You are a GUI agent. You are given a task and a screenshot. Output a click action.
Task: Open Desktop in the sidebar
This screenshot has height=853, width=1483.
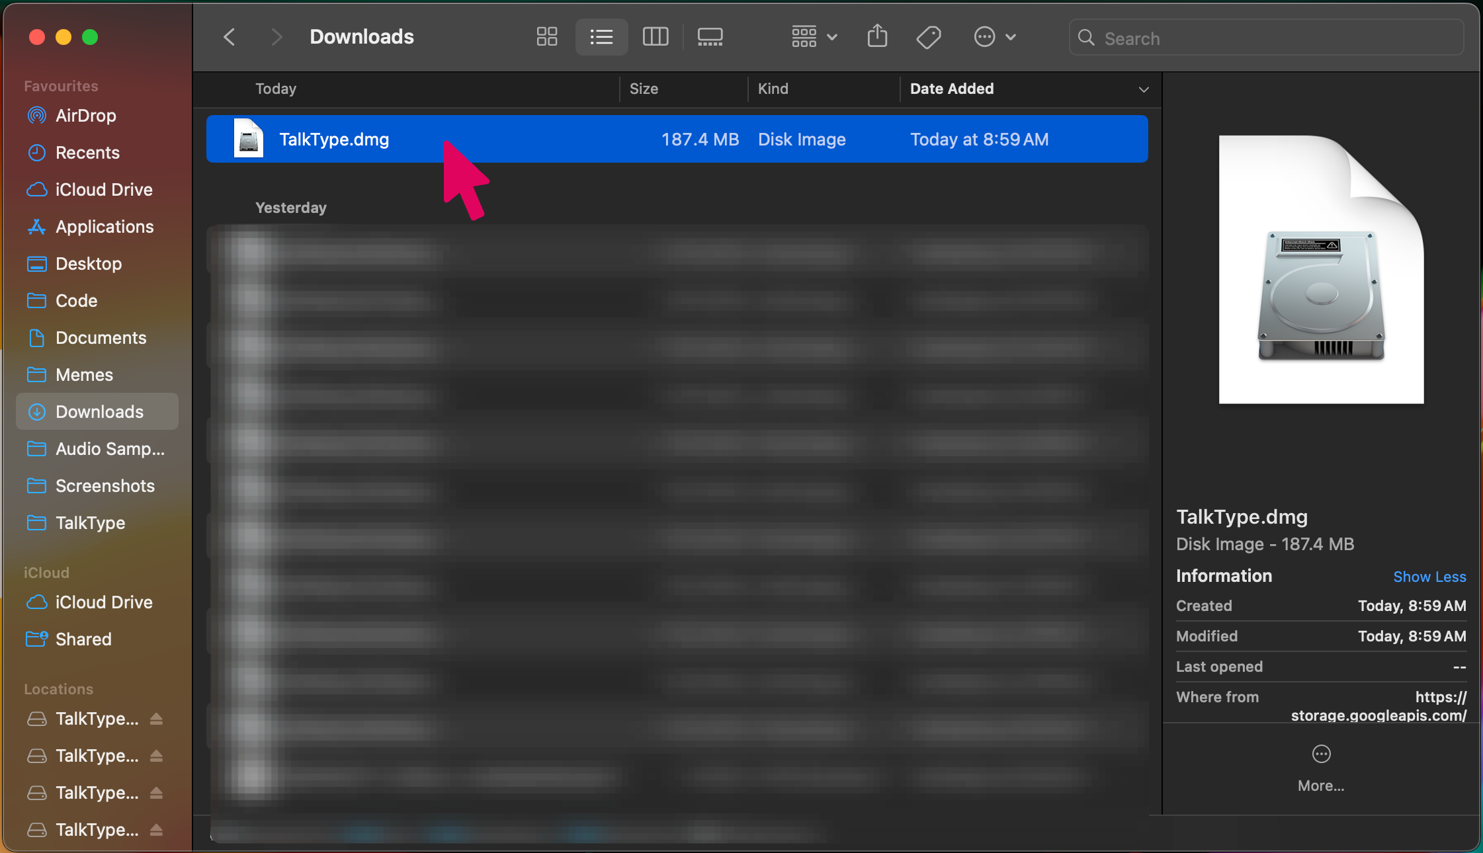point(97,264)
